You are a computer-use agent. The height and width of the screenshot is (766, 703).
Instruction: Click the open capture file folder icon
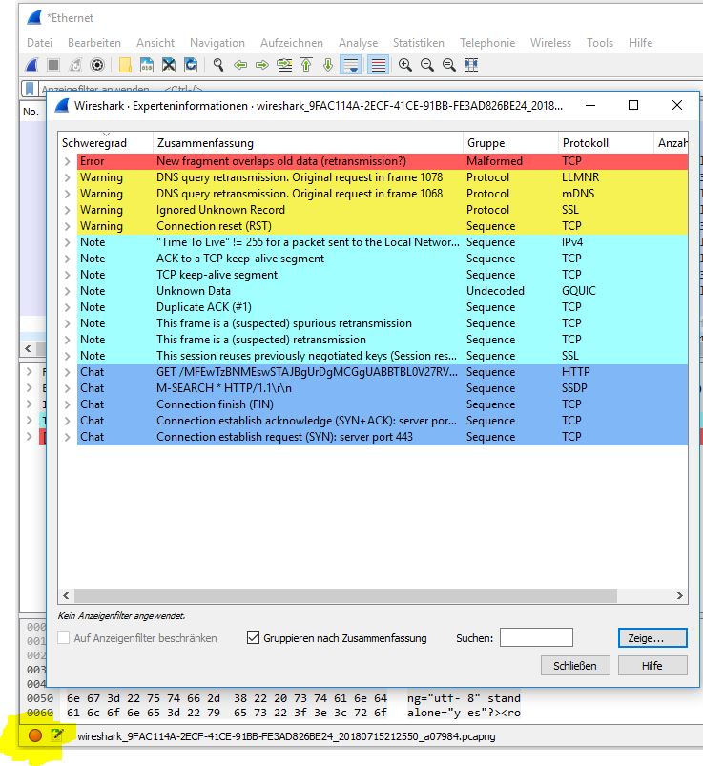125,65
